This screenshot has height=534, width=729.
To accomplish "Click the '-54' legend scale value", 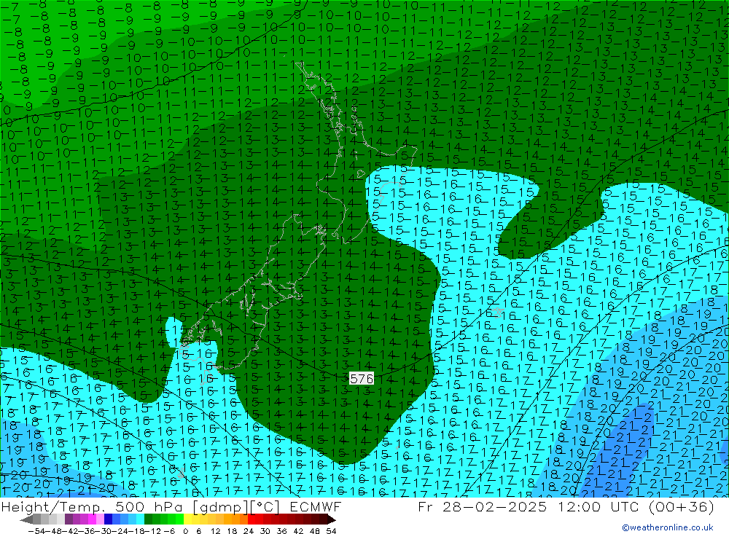I will (x=36, y=531).
